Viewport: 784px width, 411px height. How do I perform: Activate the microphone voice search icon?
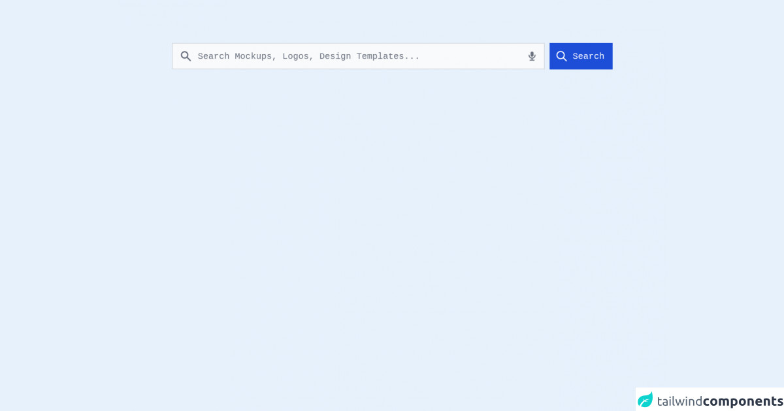pyautogui.click(x=532, y=56)
